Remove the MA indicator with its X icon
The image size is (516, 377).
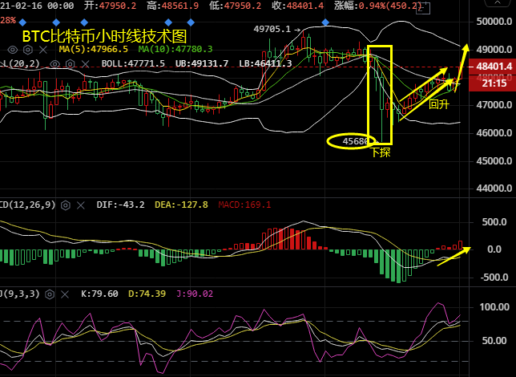click(x=43, y=50)
